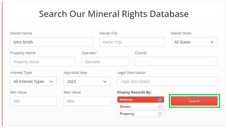Screen dimensions: 228x128
Task: Select the Property radio button
Action: click(x=160, y=114)
